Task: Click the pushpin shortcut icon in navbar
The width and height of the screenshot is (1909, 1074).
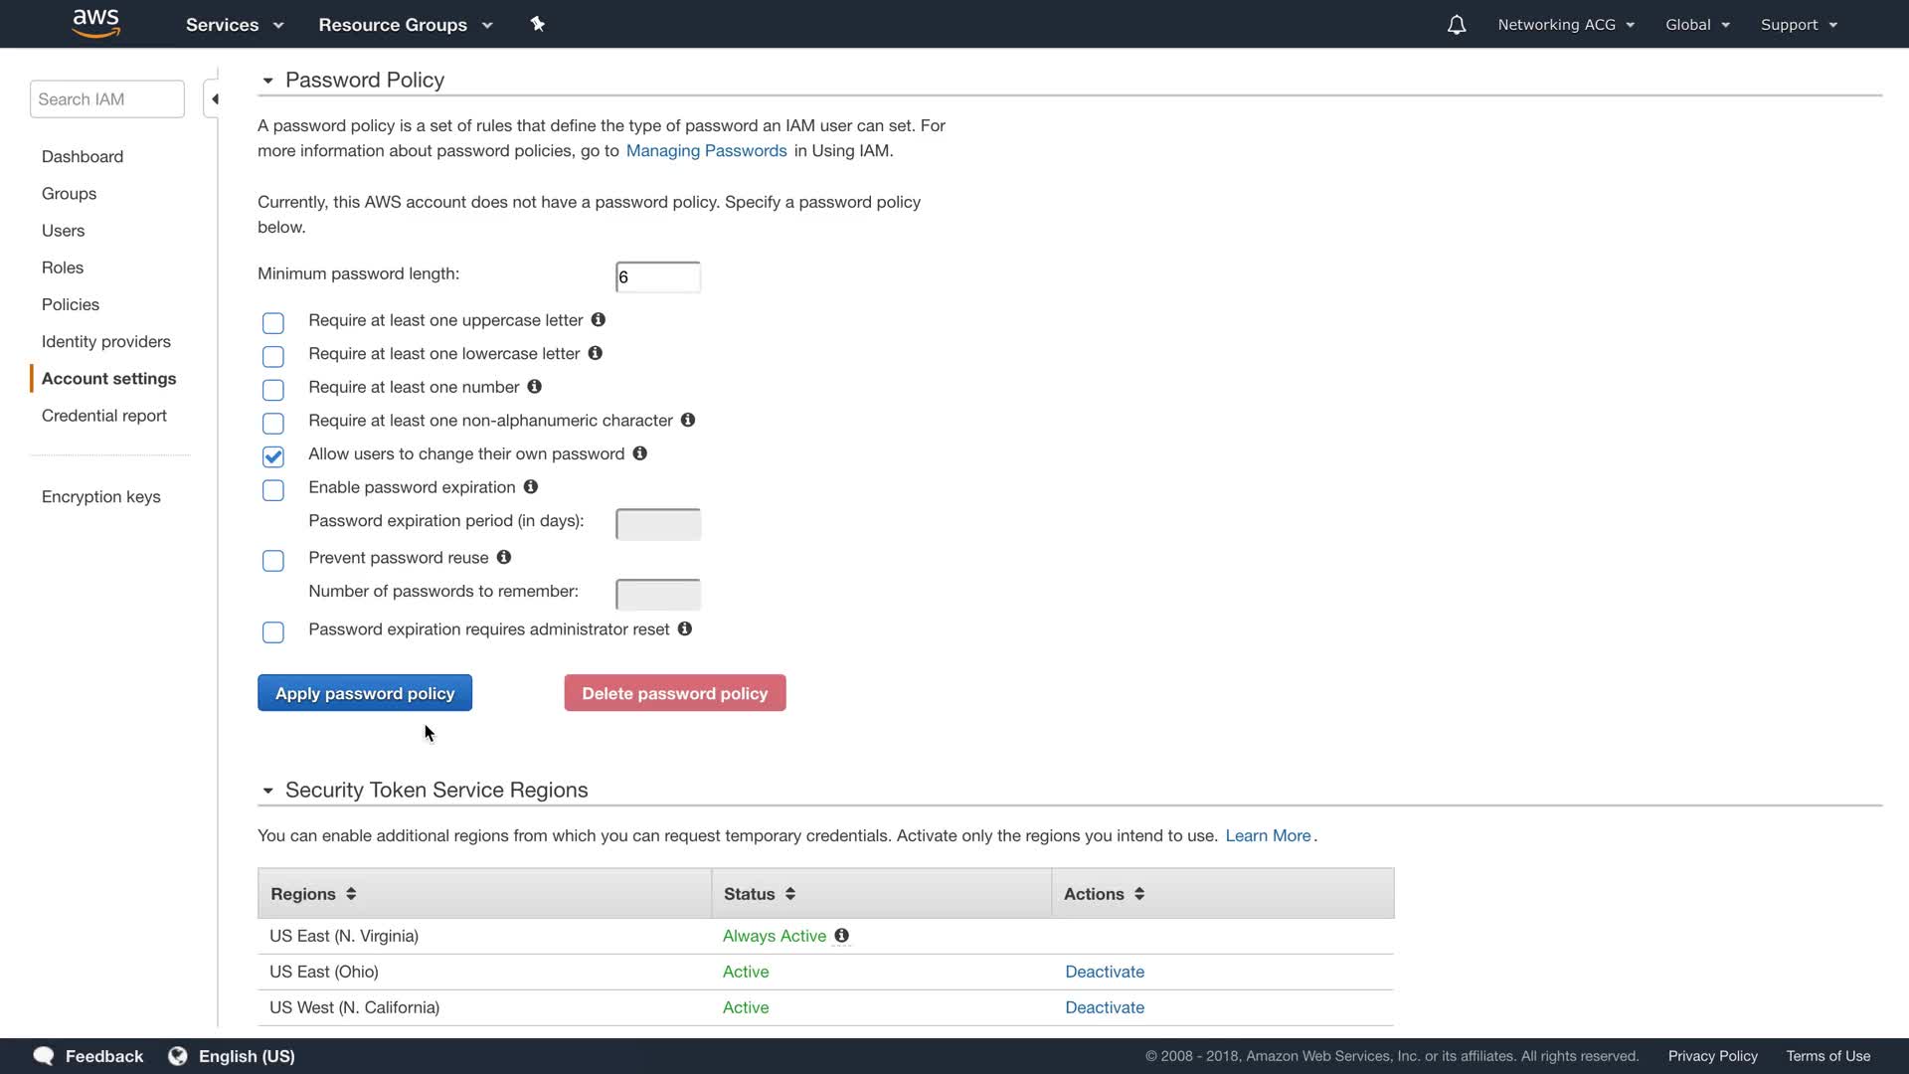Action: 538,24
